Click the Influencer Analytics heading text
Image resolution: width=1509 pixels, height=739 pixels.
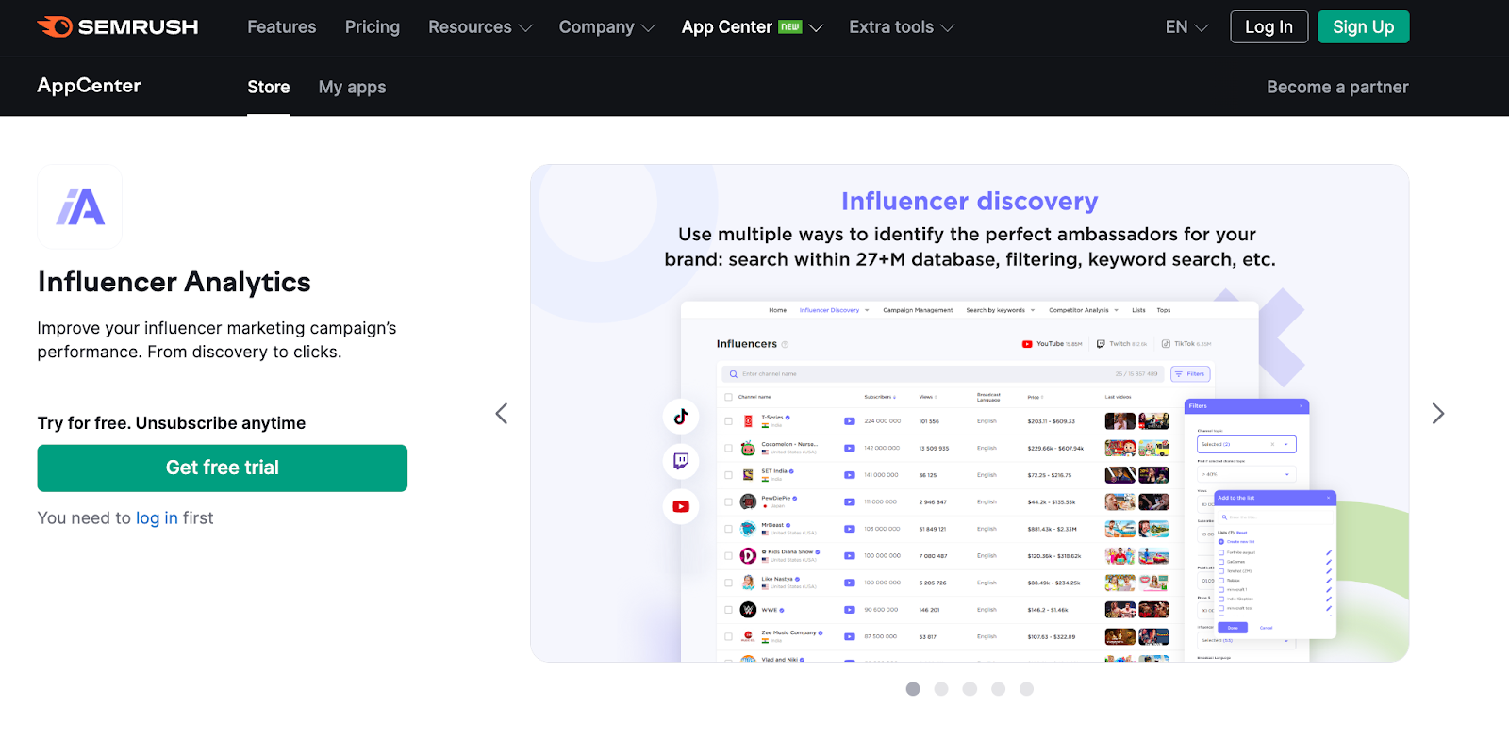174,282
